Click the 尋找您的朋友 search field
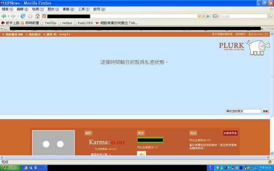The height and width of the screenshot is (171, 274). pos(243,111)
